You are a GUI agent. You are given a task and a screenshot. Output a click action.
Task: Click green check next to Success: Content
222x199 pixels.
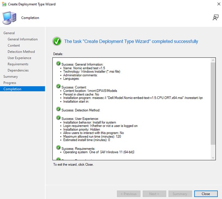click(x=58, y=86)
